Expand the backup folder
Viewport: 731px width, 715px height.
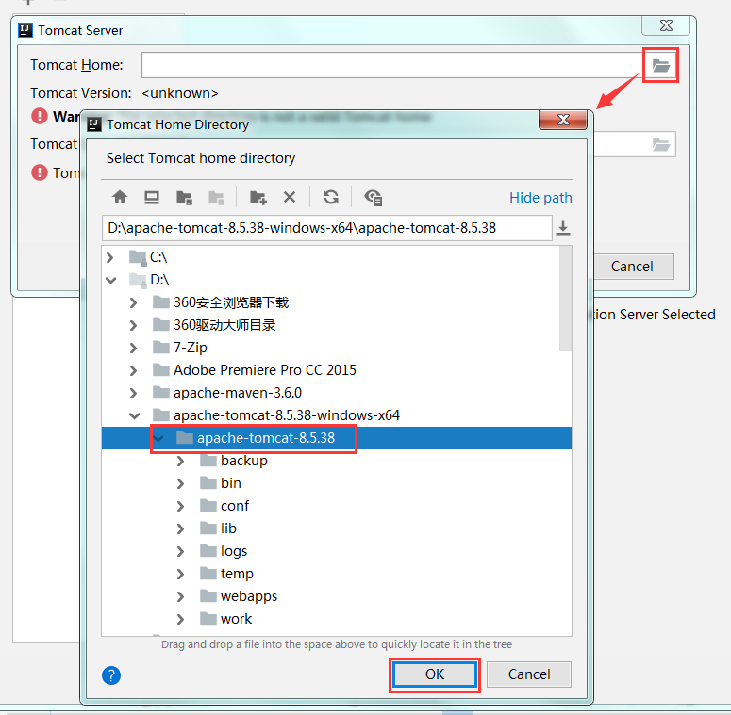point(180,461)
